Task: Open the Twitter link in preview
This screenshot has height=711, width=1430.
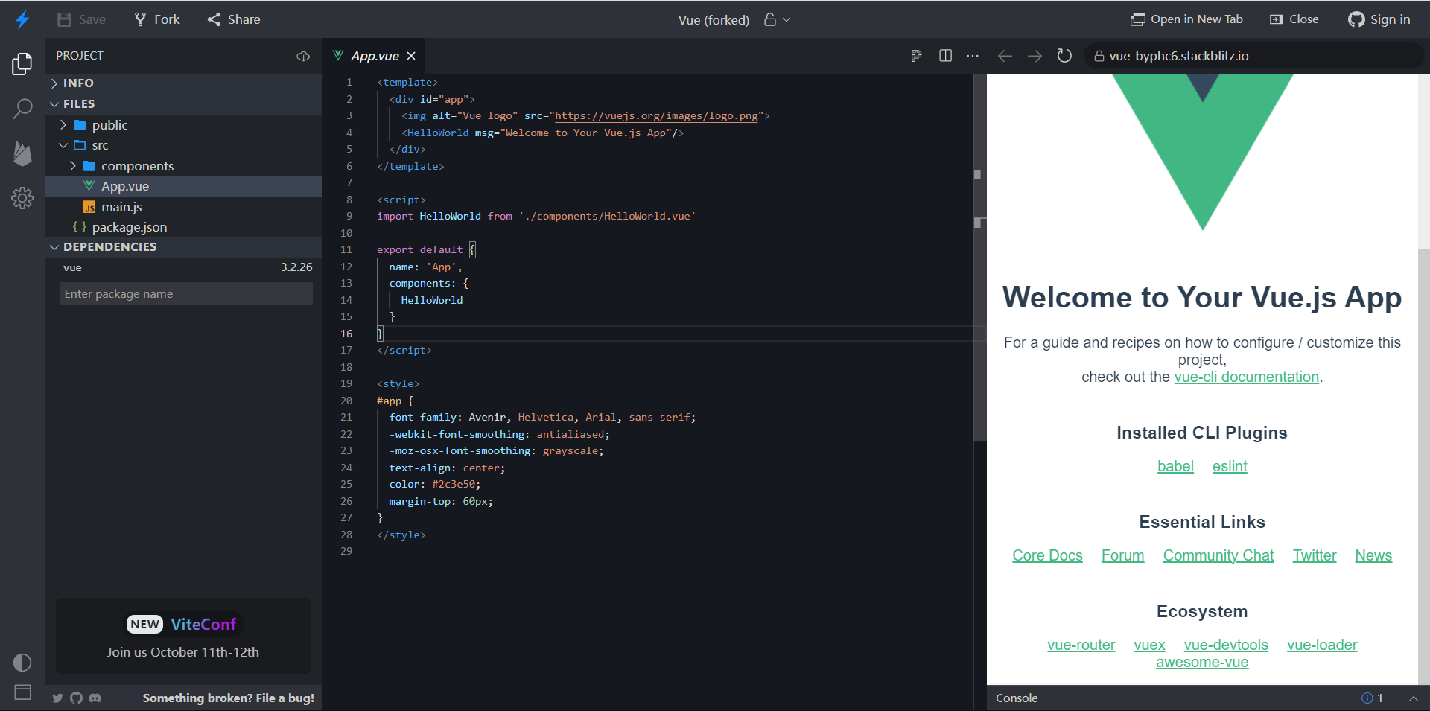Action: (x=1315, y=555)
